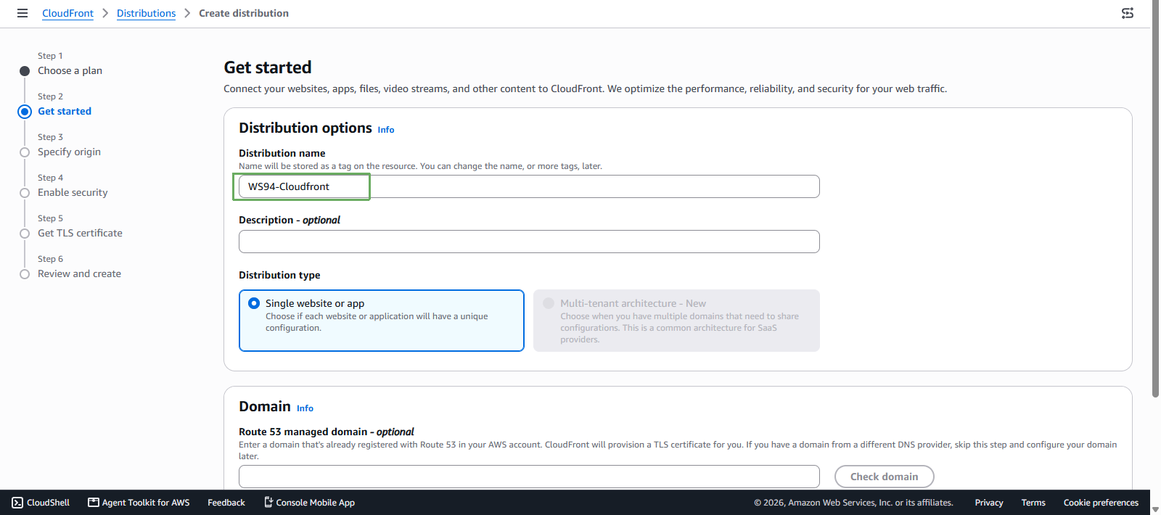Open Console Mobile App link

pyautogui.click(x=309, y=503)
